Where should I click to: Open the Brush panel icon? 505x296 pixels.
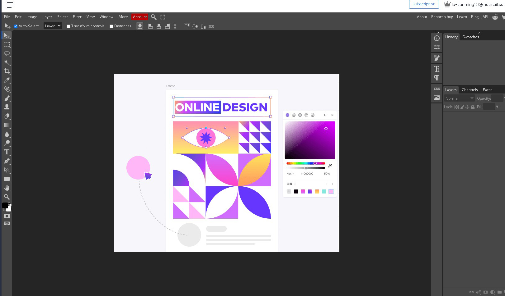tap(437, 58)
